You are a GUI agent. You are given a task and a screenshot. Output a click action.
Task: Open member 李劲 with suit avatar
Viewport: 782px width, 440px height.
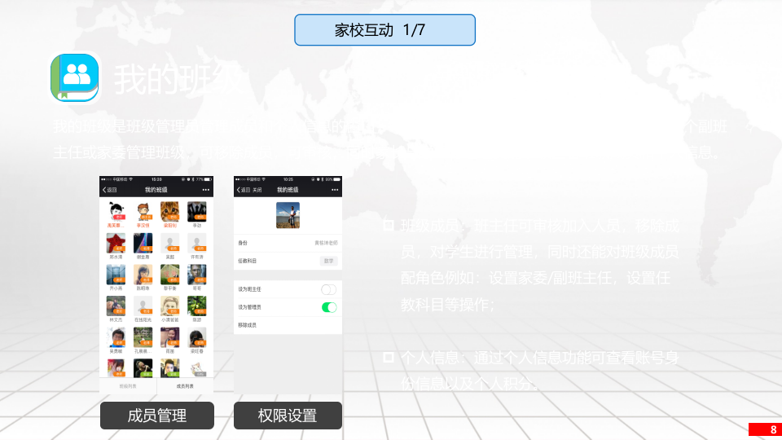[x=196, y=212]
